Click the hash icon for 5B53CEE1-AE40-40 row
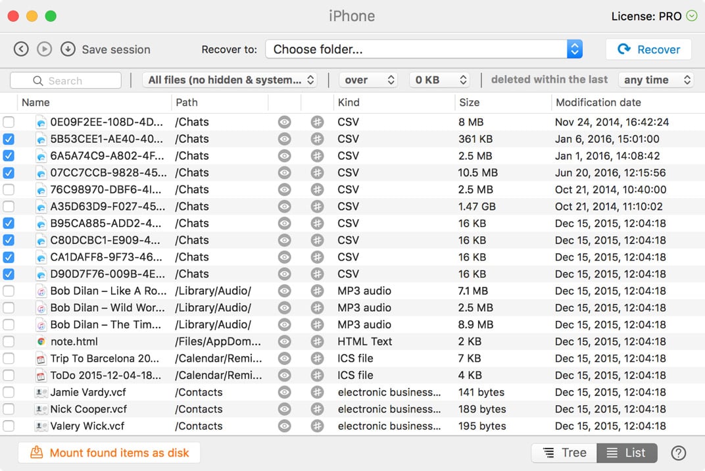The image size is (705, 471). coord(317,139)
